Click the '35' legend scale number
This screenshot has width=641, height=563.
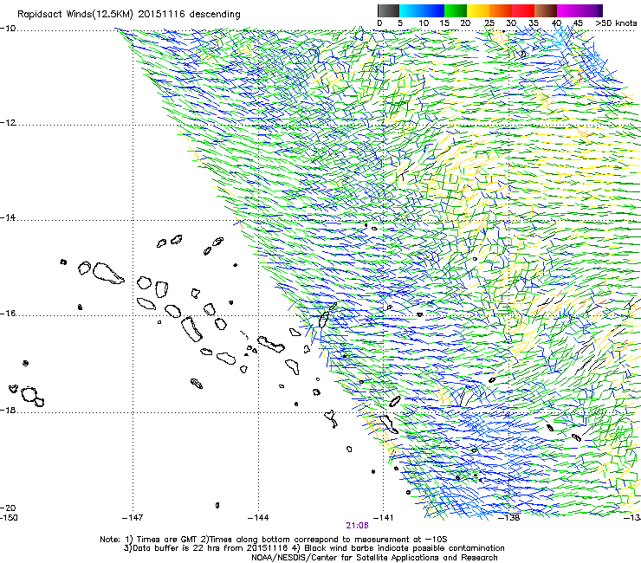point(534,23)
